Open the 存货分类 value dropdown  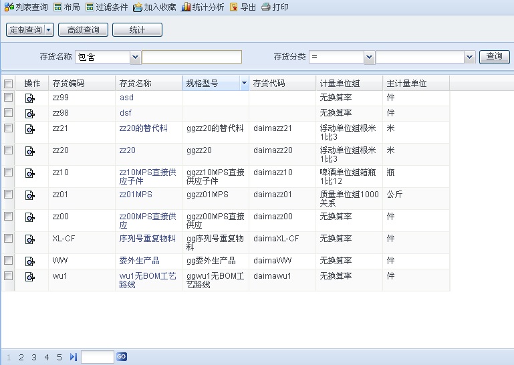click(469, 57)
